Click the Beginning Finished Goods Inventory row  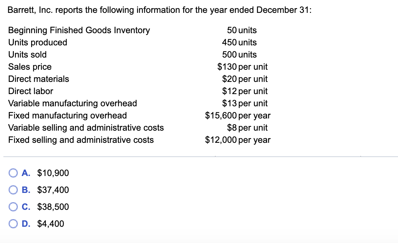[x=79, y=30]
